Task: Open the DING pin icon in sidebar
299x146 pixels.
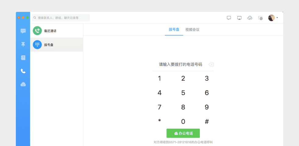Action: (x=23, y=44)
